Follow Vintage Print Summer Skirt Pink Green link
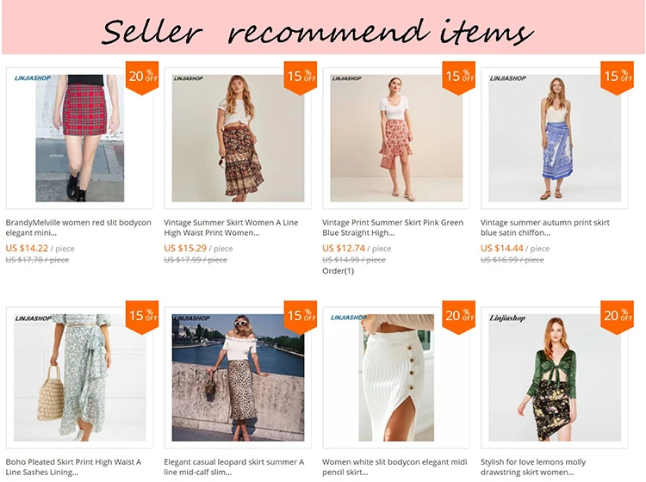The width and height of the screenshot is (646, 482). 393,227
